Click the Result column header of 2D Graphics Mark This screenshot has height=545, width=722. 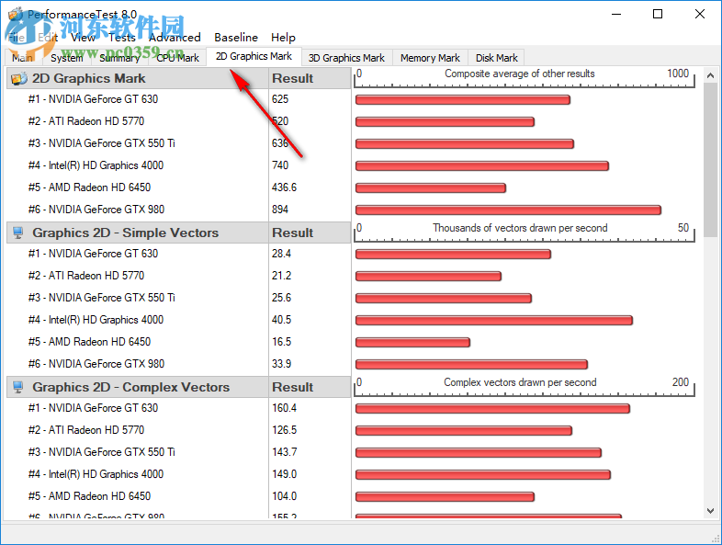(310, 78)
